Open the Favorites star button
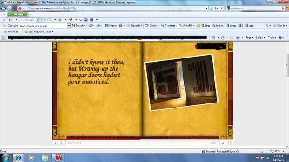Screen dimensions: 289x162 pyautogui.click(x=11, y=31)
